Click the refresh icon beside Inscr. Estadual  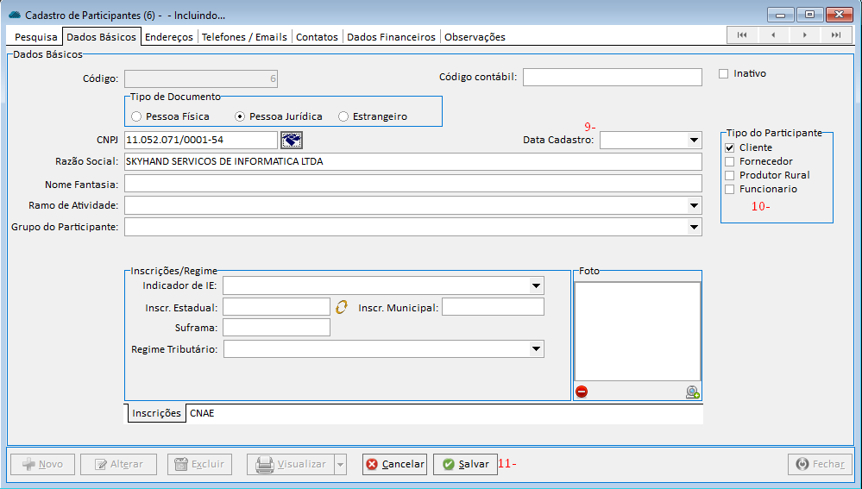click(x=341, y=306)
